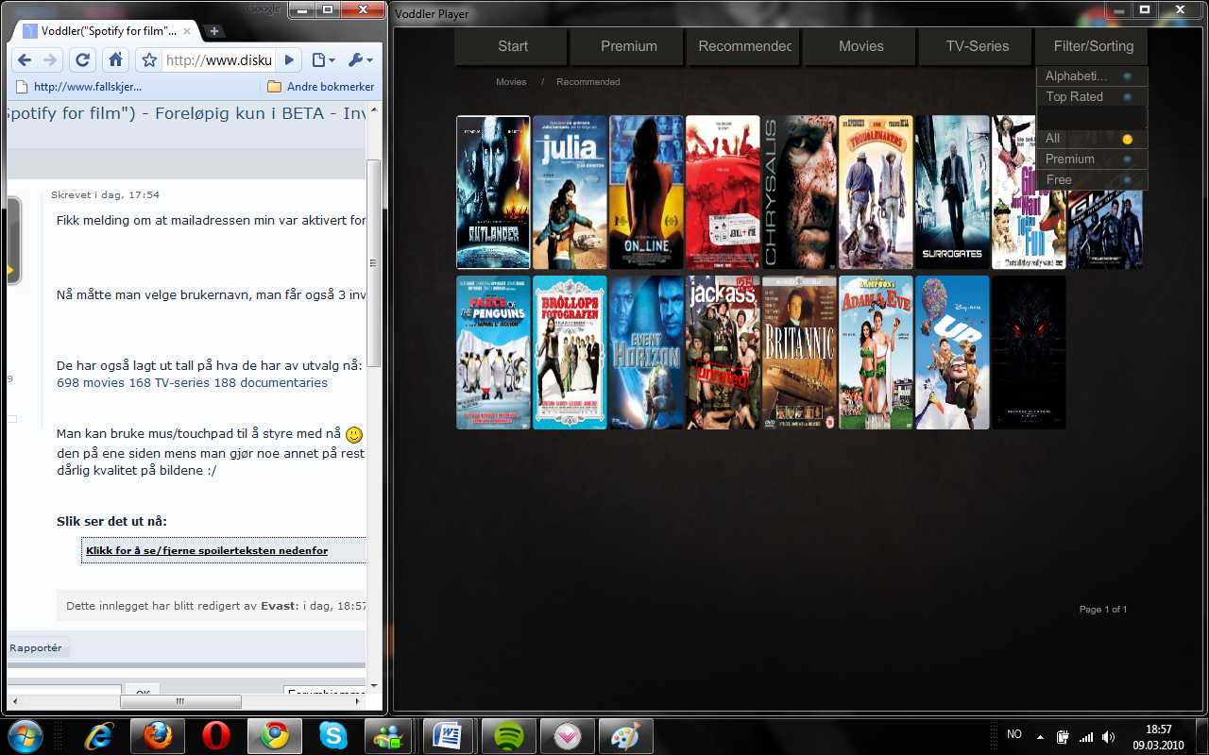Image resolution: width=1209 pixels, height=755 pixels.
Task: Click volume speaker icon in system tray
Action: pos(1108,736)
